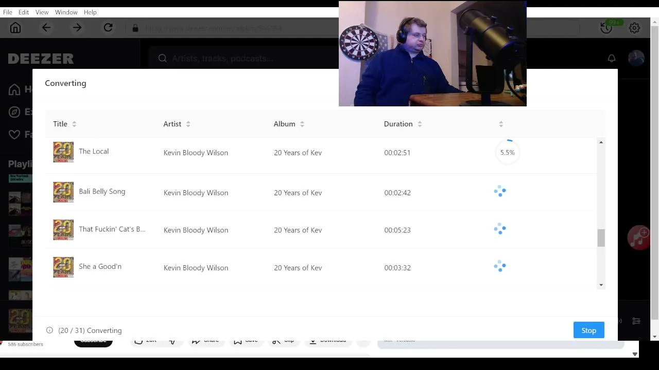Open the Edit menu

(24, 12)
